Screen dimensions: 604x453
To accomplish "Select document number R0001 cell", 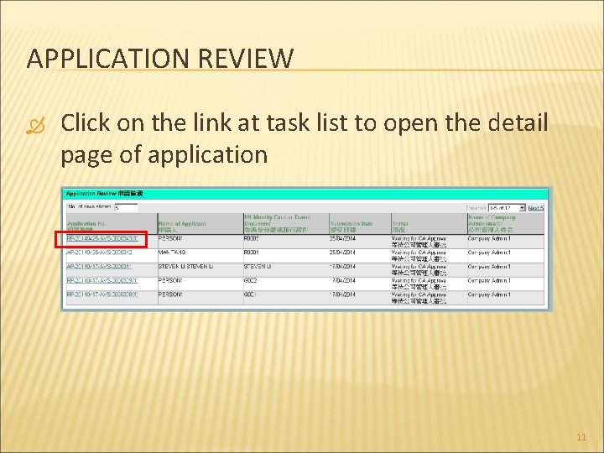I will click(251, 253).
